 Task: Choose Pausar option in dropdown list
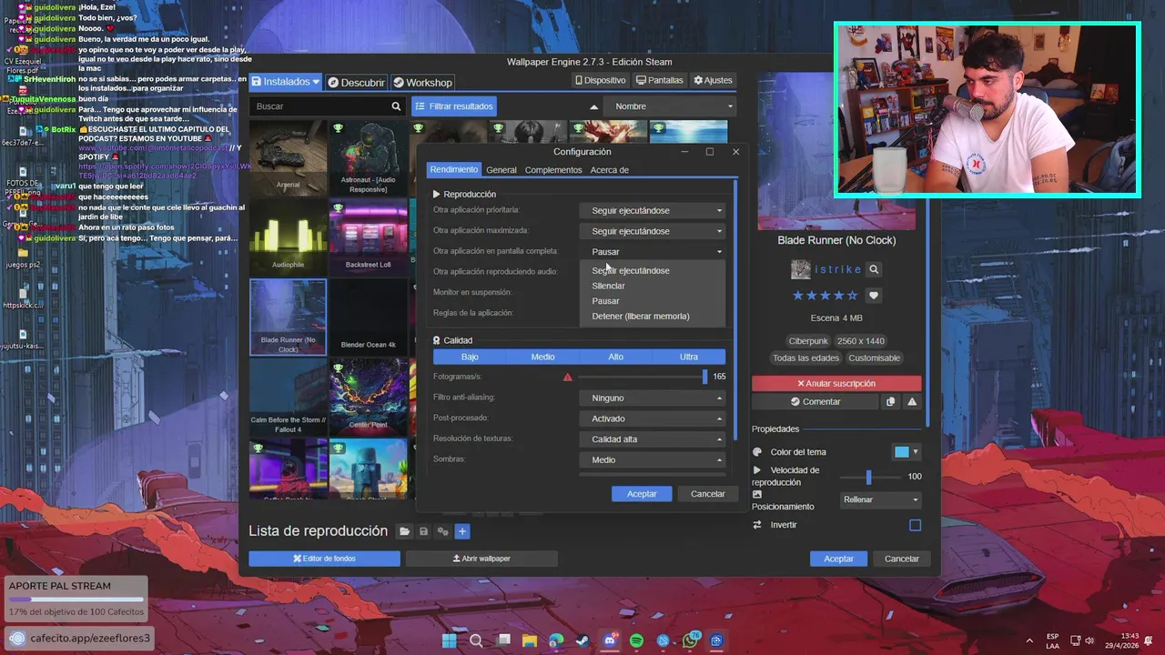tap(653, 301)
